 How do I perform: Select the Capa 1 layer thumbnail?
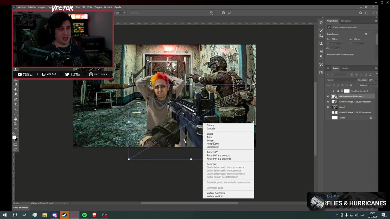335,107
